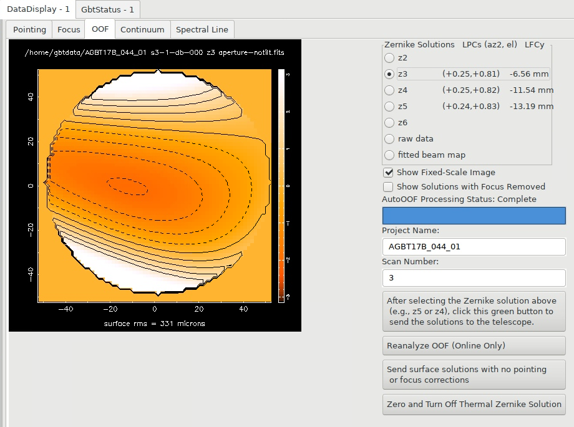The image size is (574, 427).
Task: Click the z5 LFCy value -13.19 mm
Action: pos(531,107)
